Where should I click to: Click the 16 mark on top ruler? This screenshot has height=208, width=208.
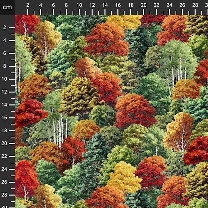pyautogui.click(x=118, y=5)
